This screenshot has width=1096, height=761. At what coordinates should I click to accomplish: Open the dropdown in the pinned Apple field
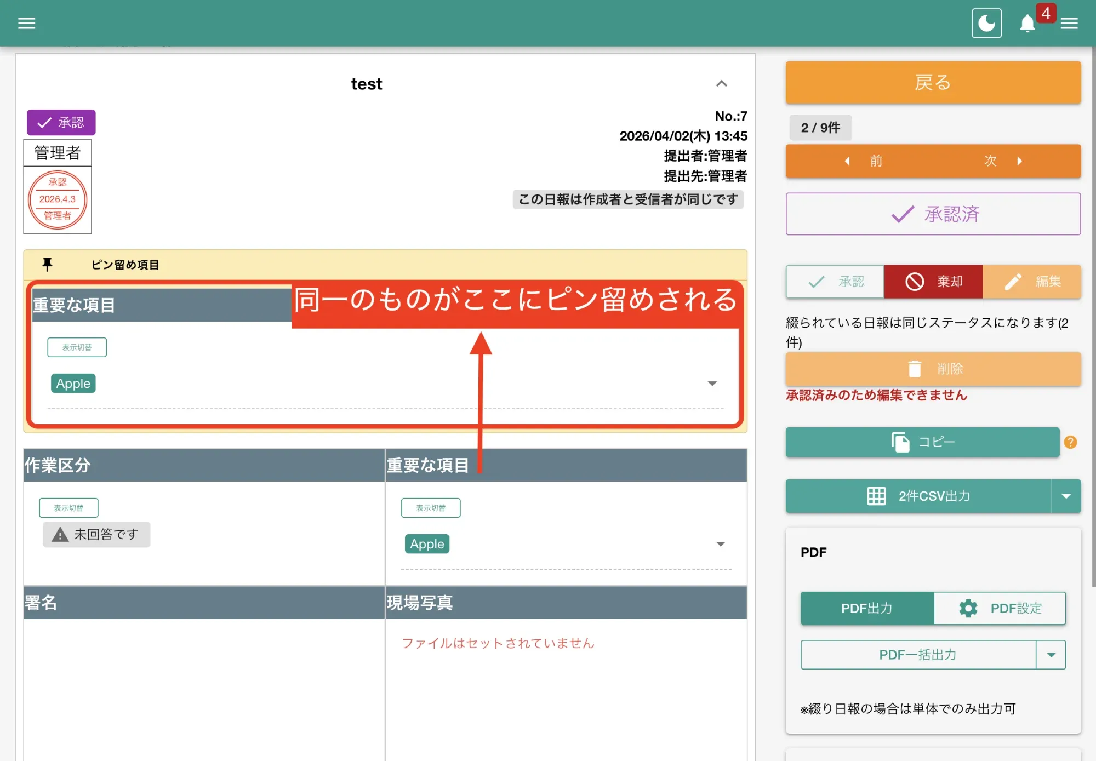712,384
